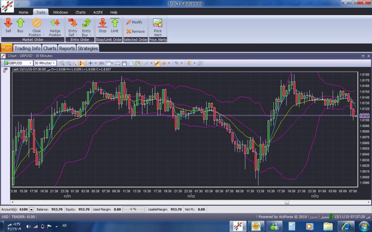Click the third magnifier zoom icon
This screenshot has height=232, width=372.
(75, 63)
